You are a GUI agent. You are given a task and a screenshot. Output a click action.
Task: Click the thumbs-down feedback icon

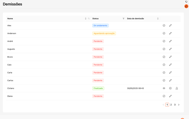(x=186, y=2)
